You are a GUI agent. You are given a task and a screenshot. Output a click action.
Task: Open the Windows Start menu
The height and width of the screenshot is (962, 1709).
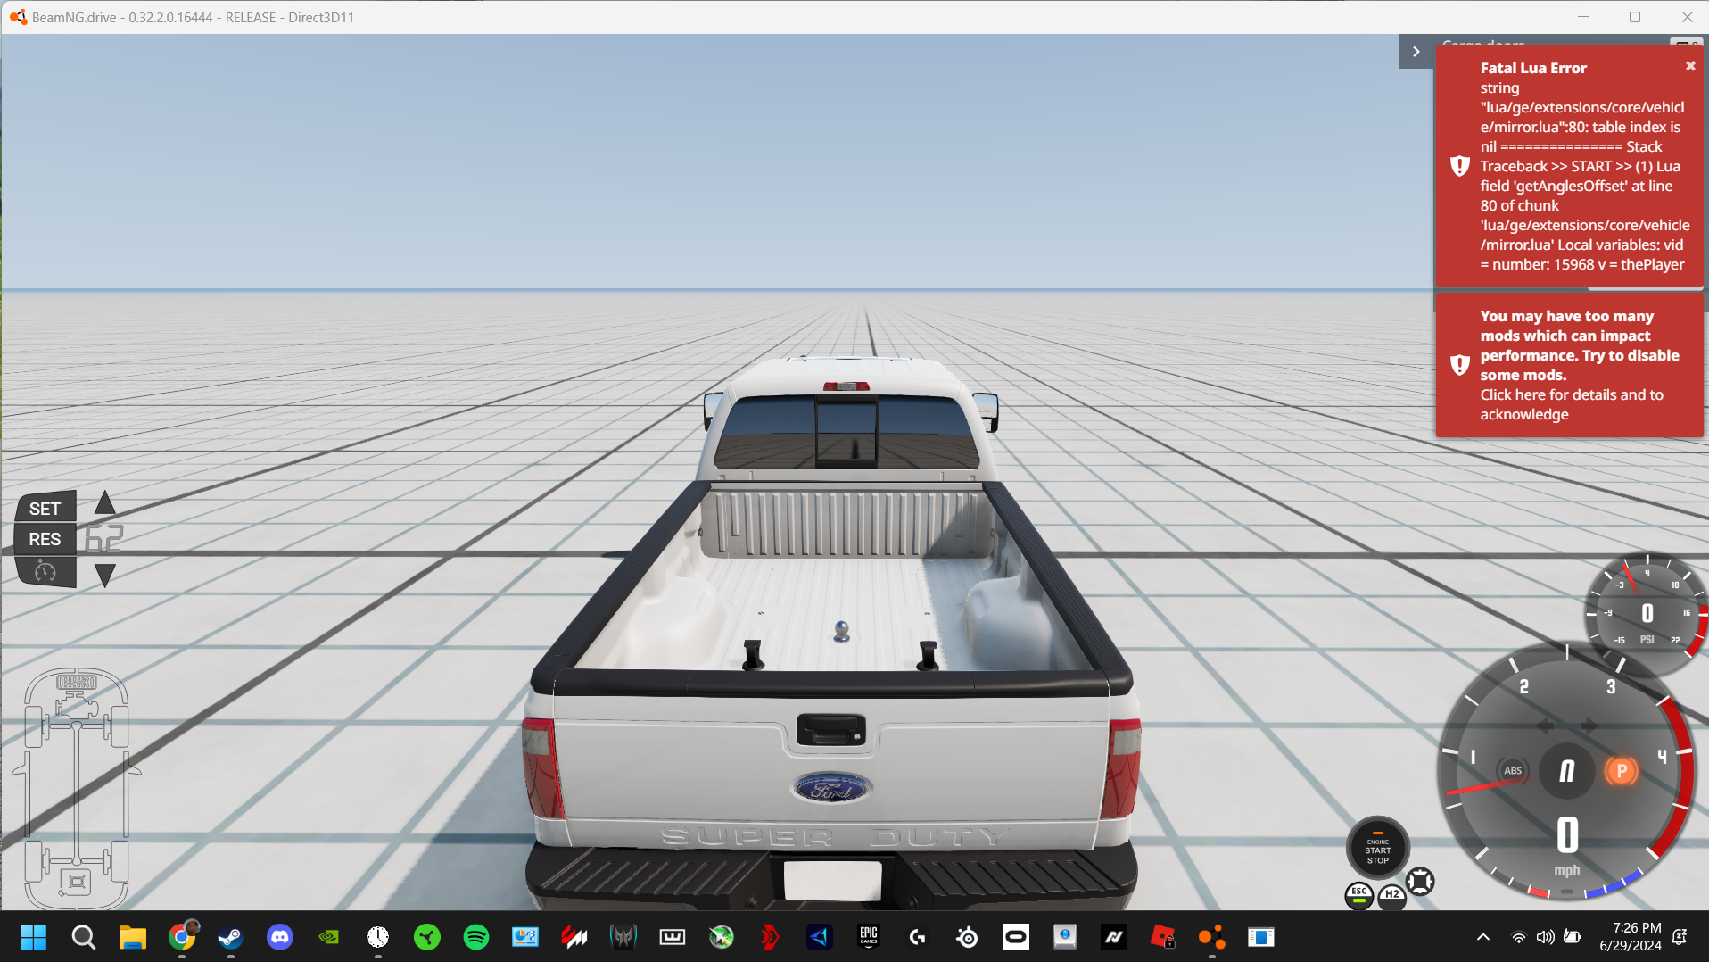[33, 937]
